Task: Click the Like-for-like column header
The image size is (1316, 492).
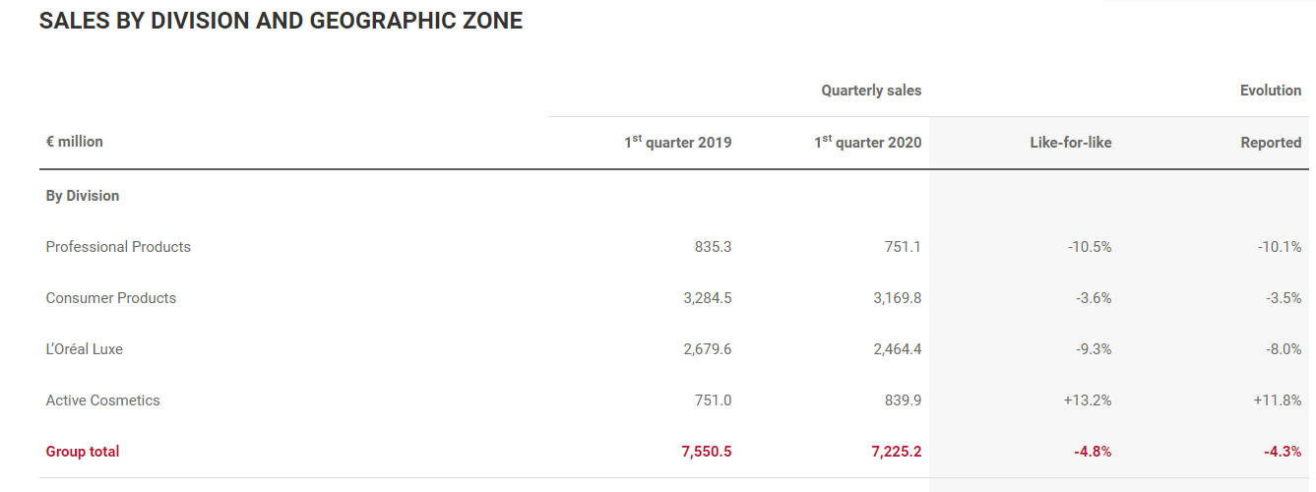Action: pyautogui.click(x=1070, y=143)
